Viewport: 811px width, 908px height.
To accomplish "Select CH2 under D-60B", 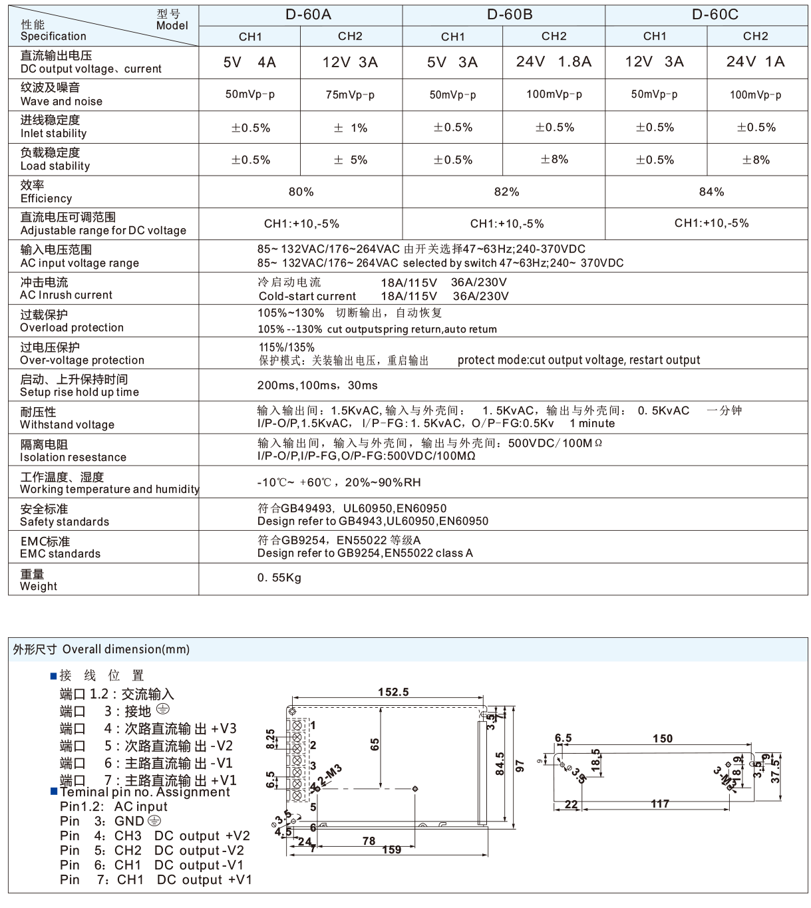I will point(554,35).
